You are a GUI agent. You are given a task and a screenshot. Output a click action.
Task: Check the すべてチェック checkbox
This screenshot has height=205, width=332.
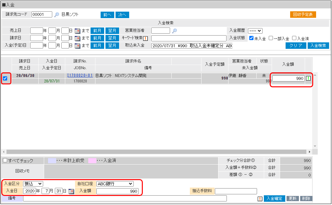[5, 160]
